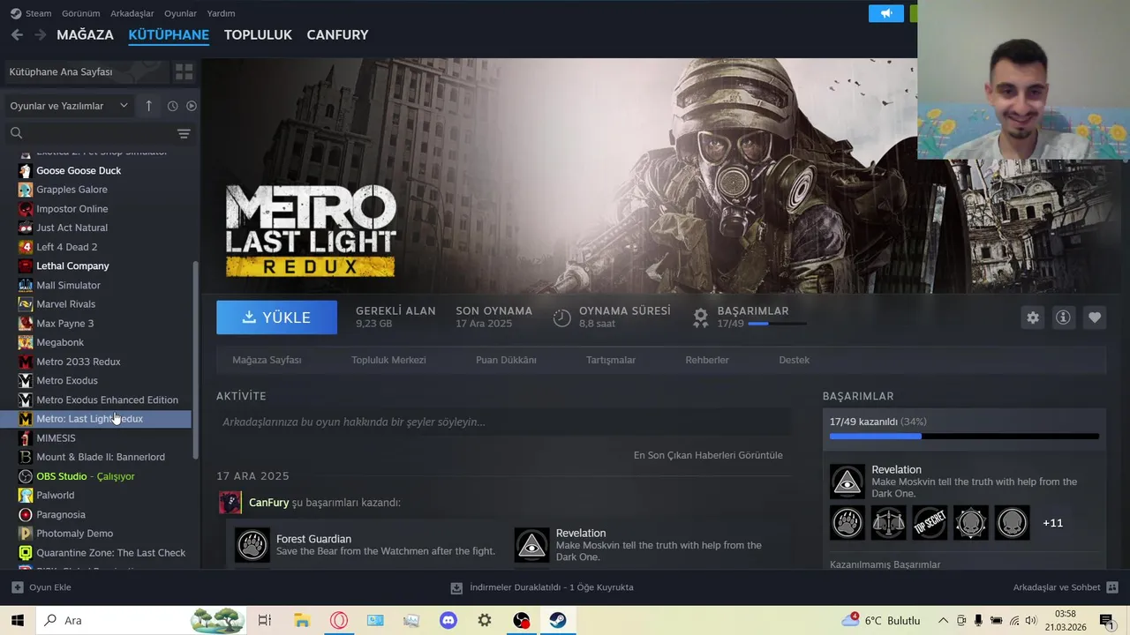Screen dimensions: 1130x635
Task: Click the game list scrollbar
Action: tap(196, 360)
